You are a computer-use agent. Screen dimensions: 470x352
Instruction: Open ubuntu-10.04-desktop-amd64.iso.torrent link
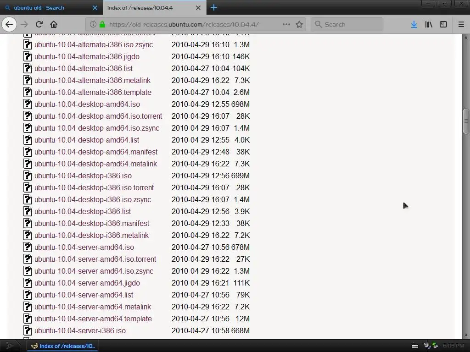point(98,116)
